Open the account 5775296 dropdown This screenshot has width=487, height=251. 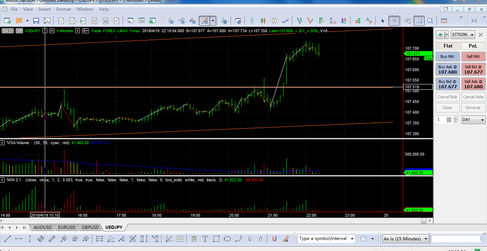pyautogui.click(x=463, y=35)
